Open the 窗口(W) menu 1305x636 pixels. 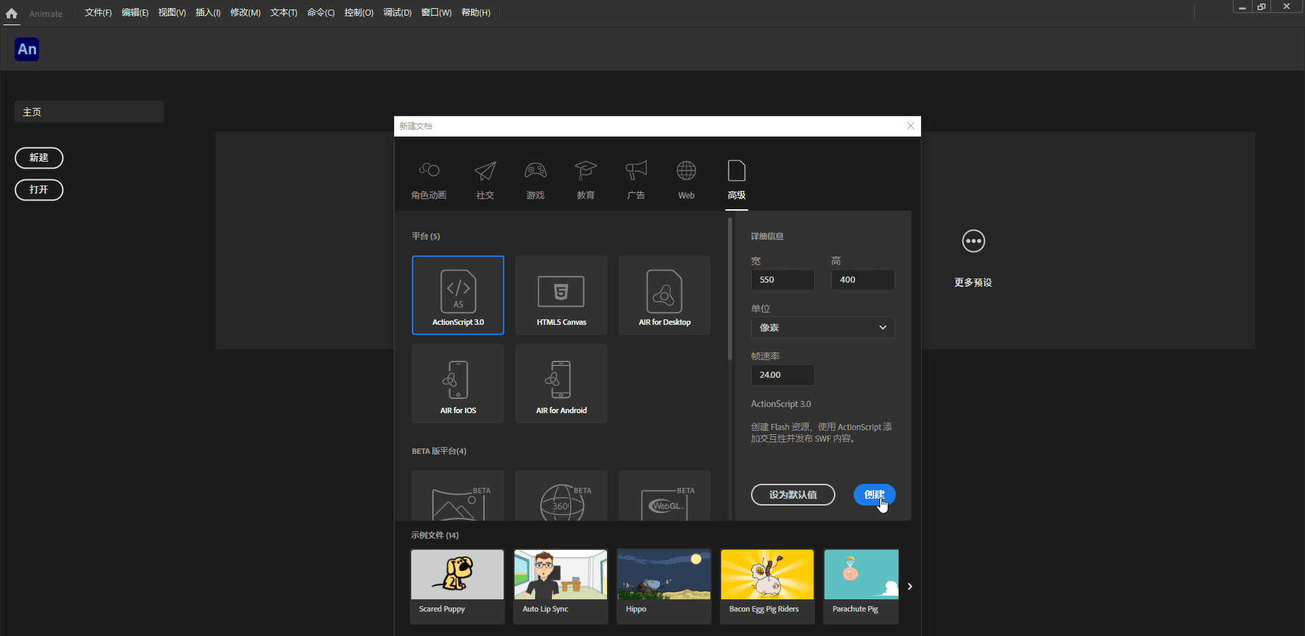tap(436, 13)
